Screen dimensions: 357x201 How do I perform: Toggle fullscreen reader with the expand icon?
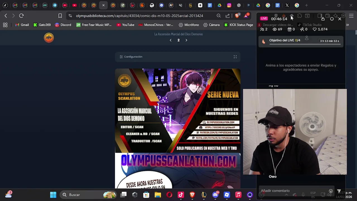[x=235, y=57]
